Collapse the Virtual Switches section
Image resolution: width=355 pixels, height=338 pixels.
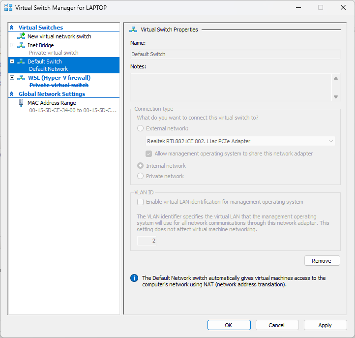tap(12, 28)
